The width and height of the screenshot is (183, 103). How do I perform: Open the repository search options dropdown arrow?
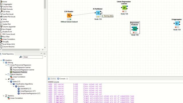point(45,57)
